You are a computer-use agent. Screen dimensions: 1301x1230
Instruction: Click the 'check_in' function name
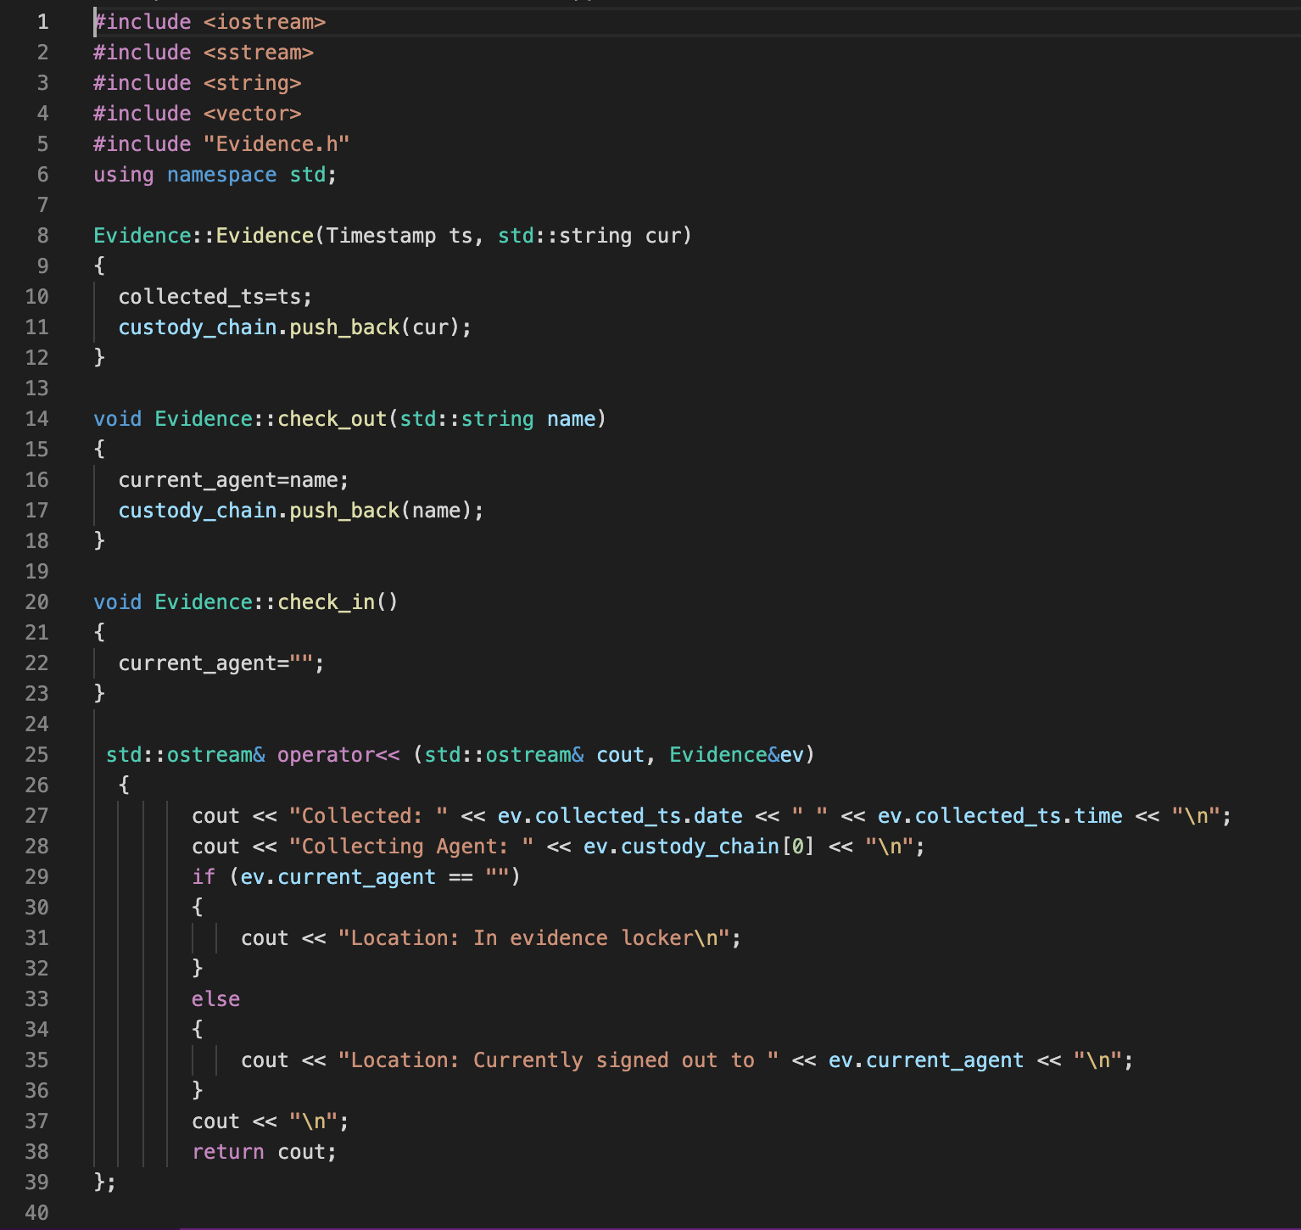tap(327, 602)
